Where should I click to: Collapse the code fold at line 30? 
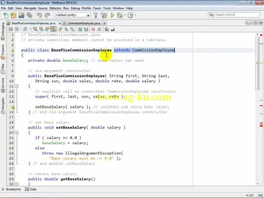point(17,184)
